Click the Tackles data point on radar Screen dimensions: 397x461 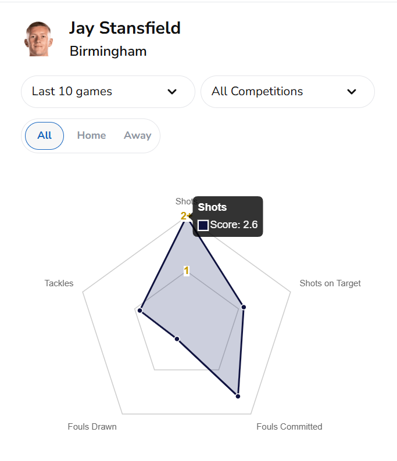(140, 310)
